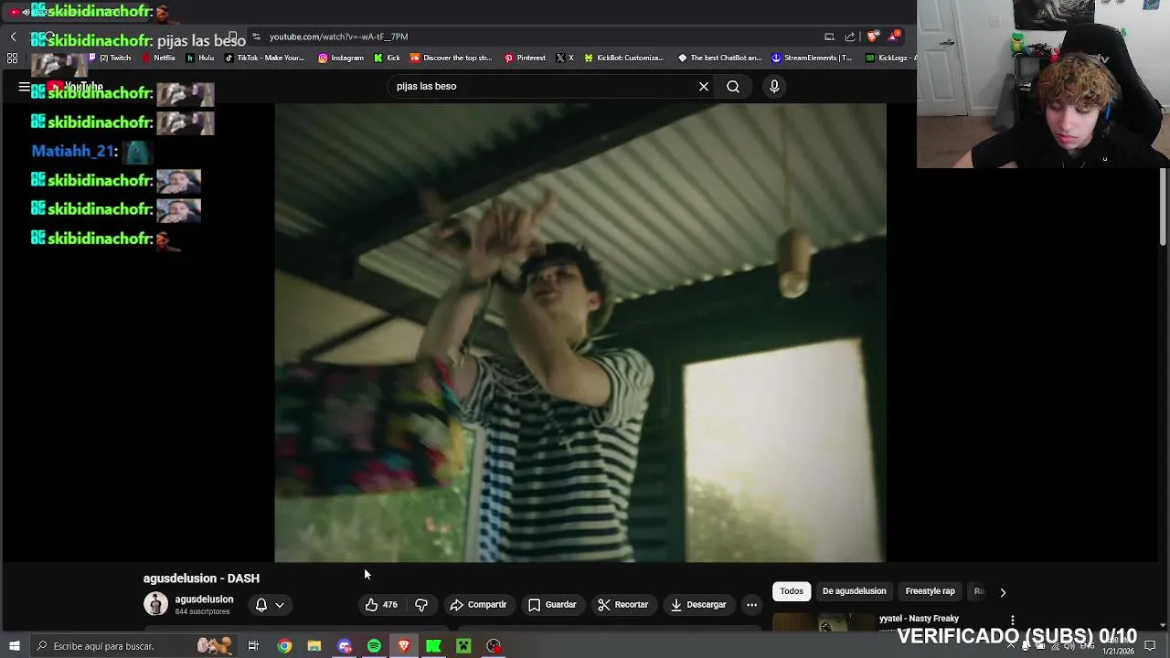Select the Freestyle rap filter chip
1170x658 pixels.
coord(930,591)
